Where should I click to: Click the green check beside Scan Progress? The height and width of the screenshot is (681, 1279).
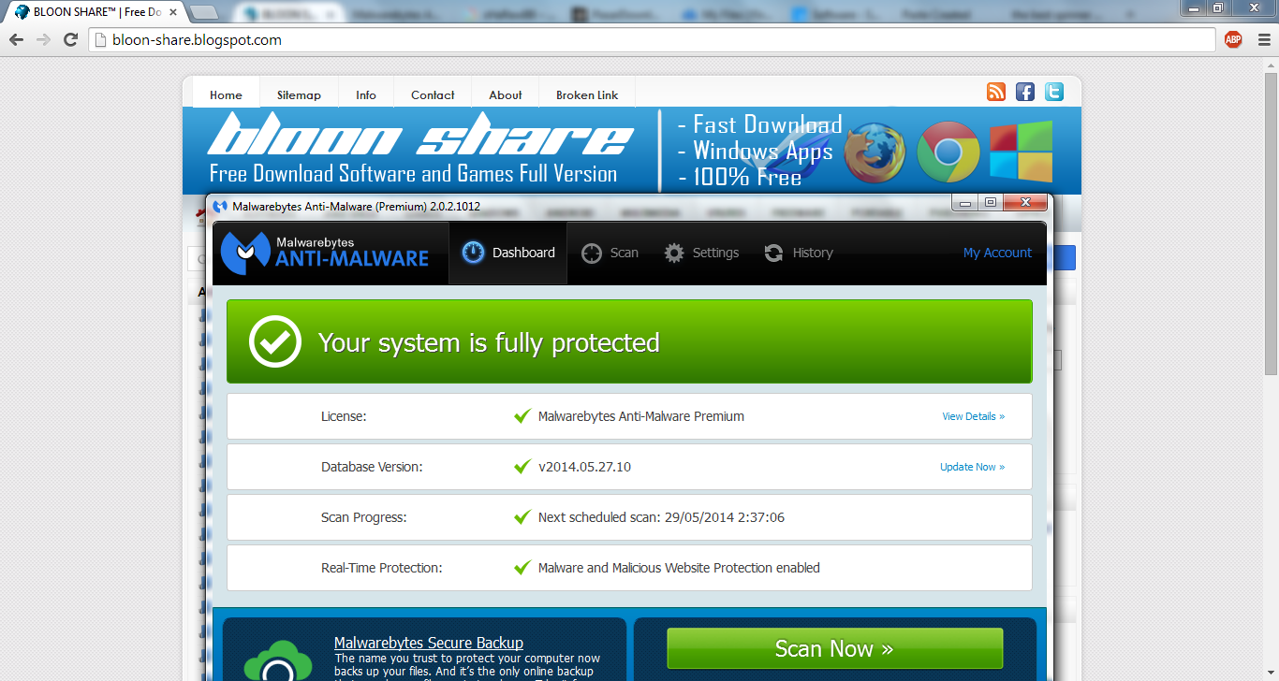522,517
